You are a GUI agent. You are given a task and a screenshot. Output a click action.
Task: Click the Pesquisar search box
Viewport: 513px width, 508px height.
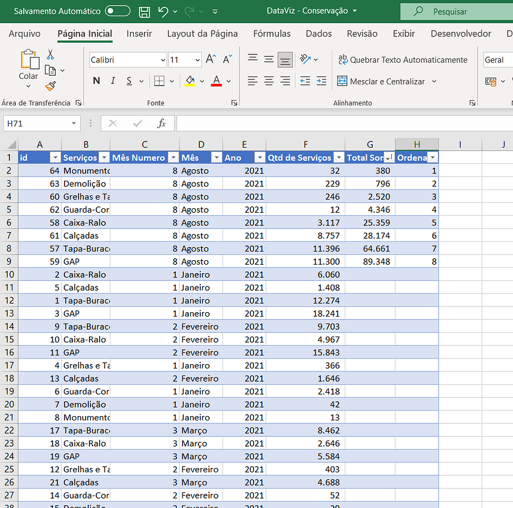click(x=457, y=11)
